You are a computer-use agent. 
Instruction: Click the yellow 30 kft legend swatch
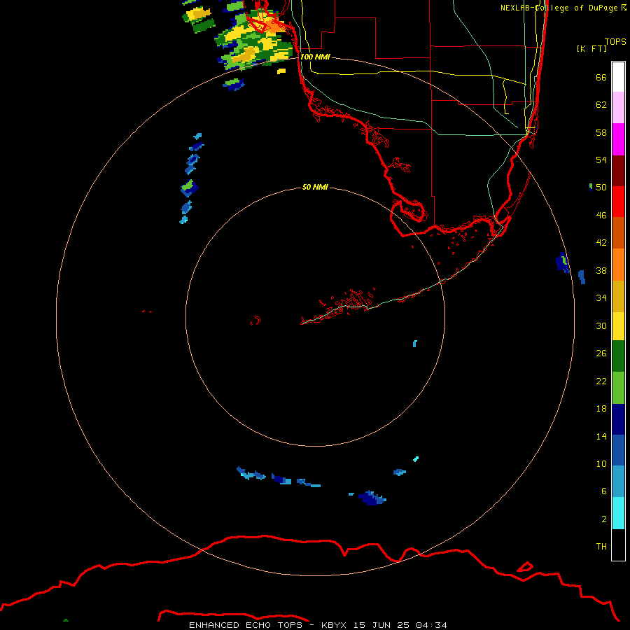click(618, 326)
